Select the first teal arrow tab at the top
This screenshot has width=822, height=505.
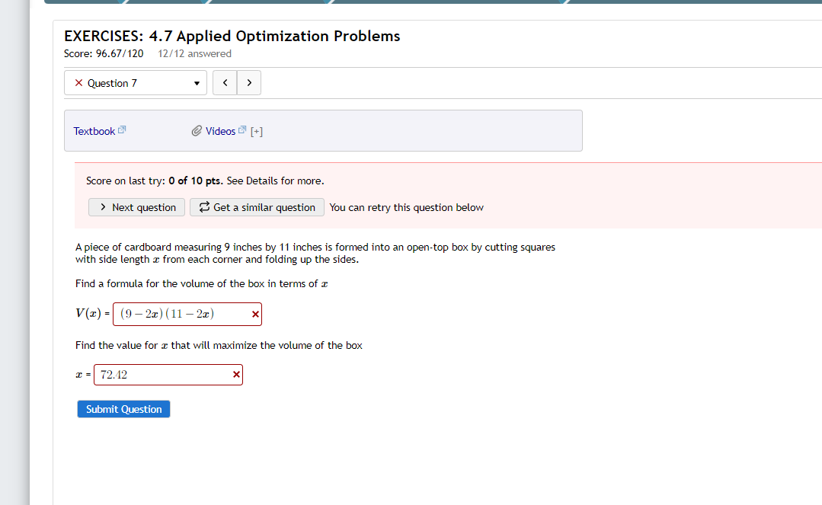click(x=84, y=2)
